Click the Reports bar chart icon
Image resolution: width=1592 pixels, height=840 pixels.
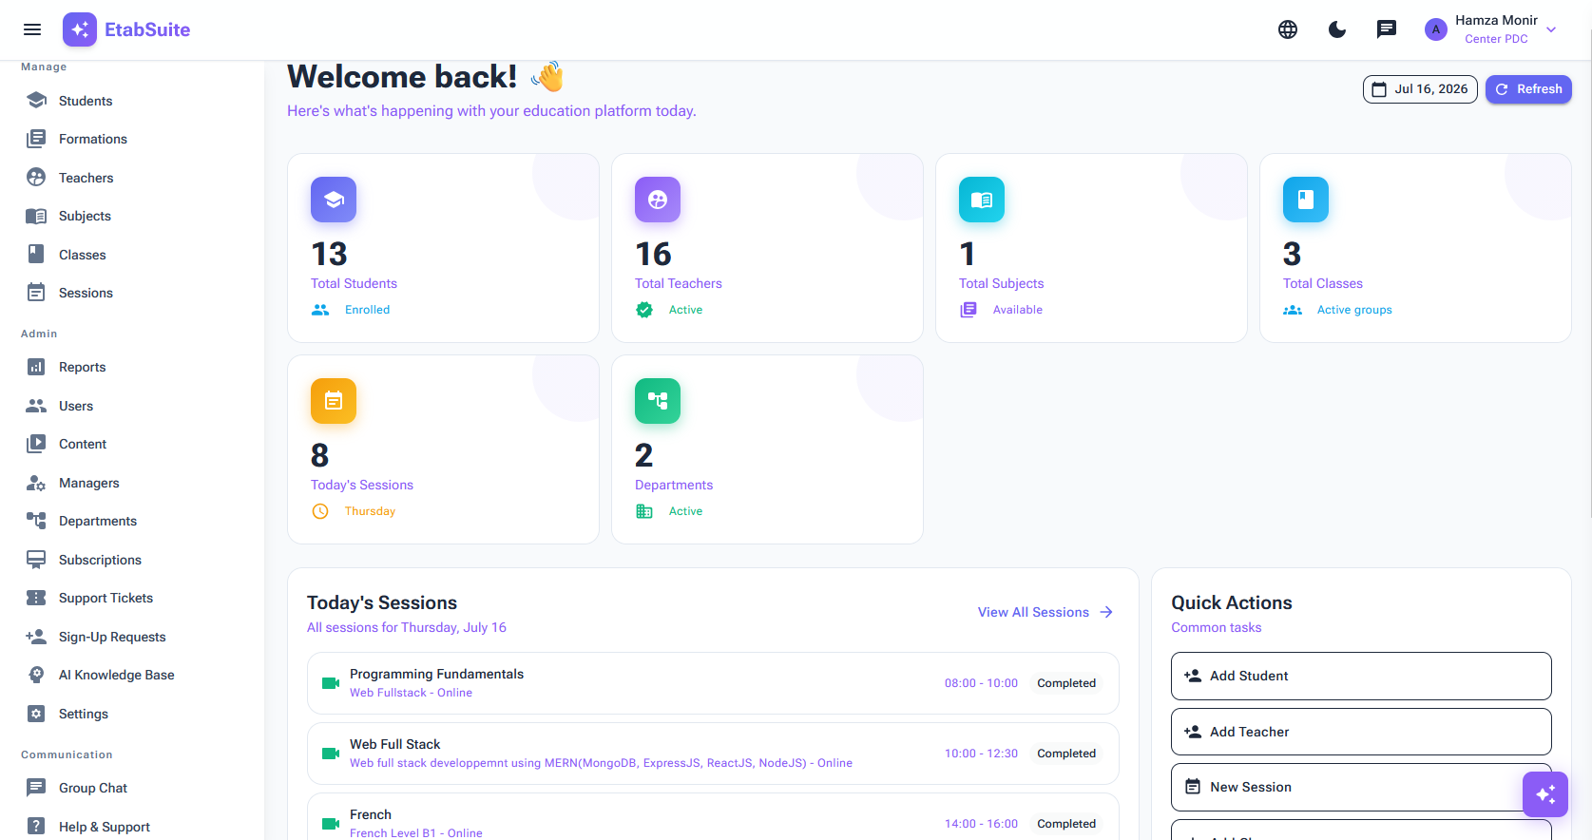click(36, 367)
